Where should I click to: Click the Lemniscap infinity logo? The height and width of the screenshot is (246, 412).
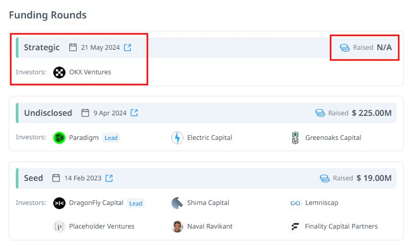[x=295, y=203]
